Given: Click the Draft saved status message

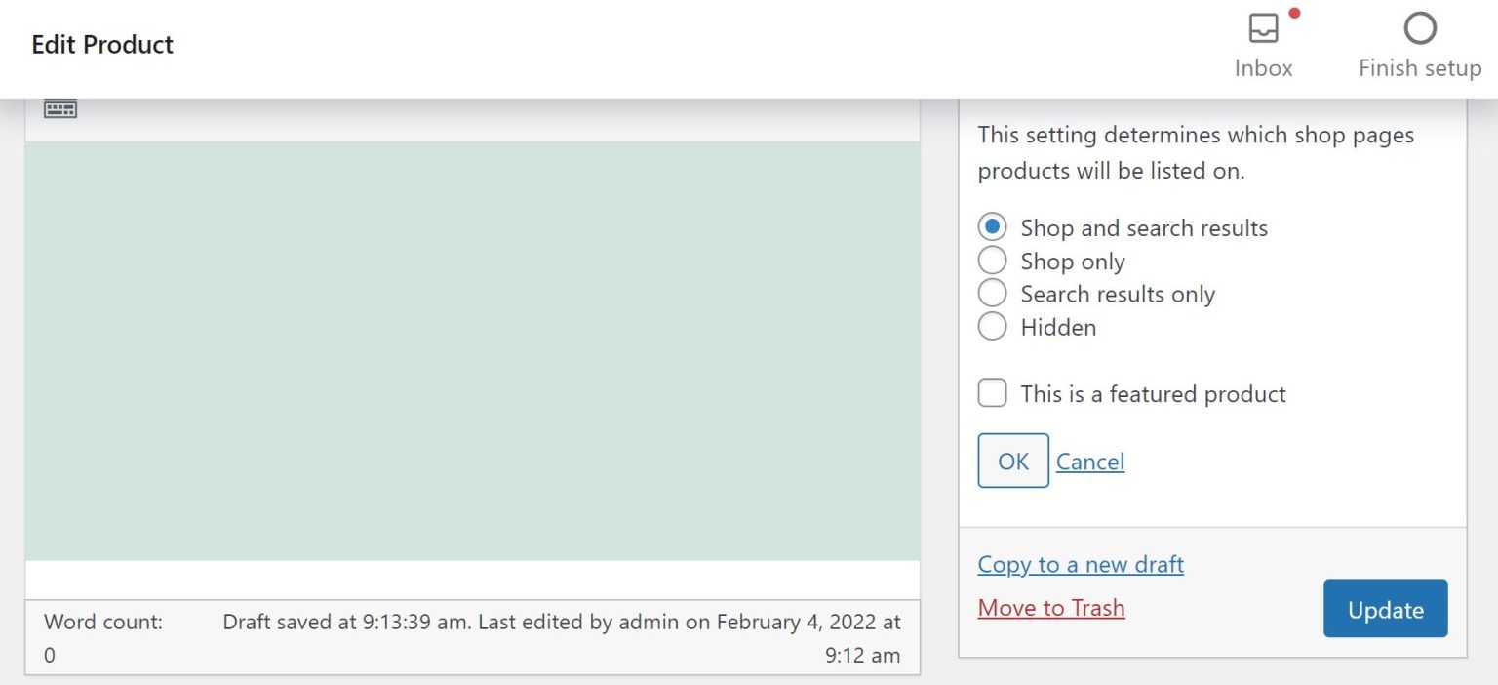Looking at the screenshot, I should pyautogui.click(x=561, y=623).
